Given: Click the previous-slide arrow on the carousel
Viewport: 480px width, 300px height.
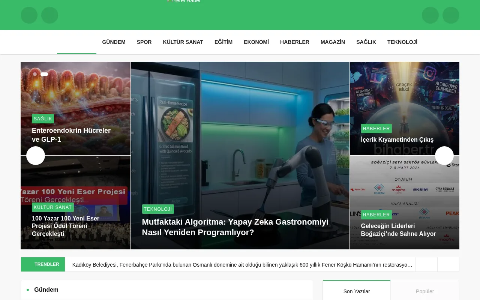Looking at the screenshot, I should coord(36,156).
